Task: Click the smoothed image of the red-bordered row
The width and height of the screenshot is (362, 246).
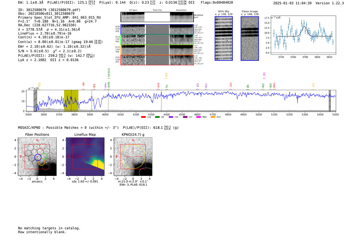Action: [x=182, y=60]
